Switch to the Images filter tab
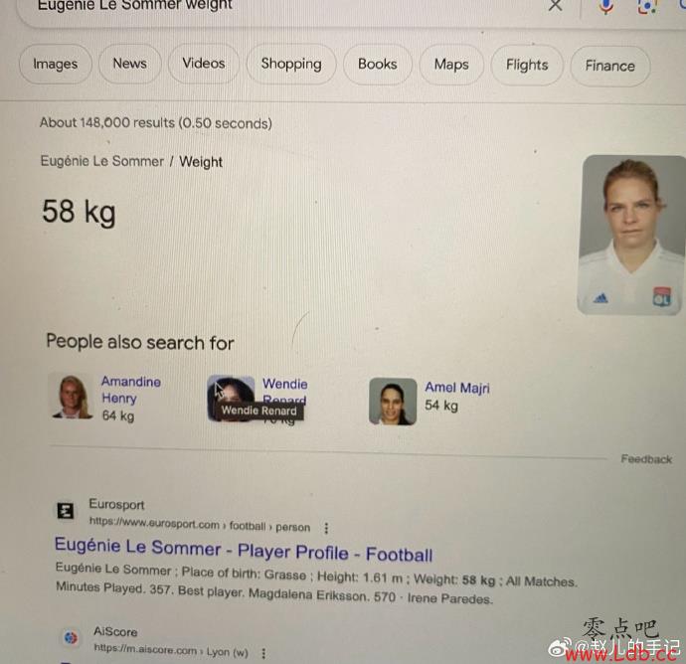686x664 pixels. point(56,64)
